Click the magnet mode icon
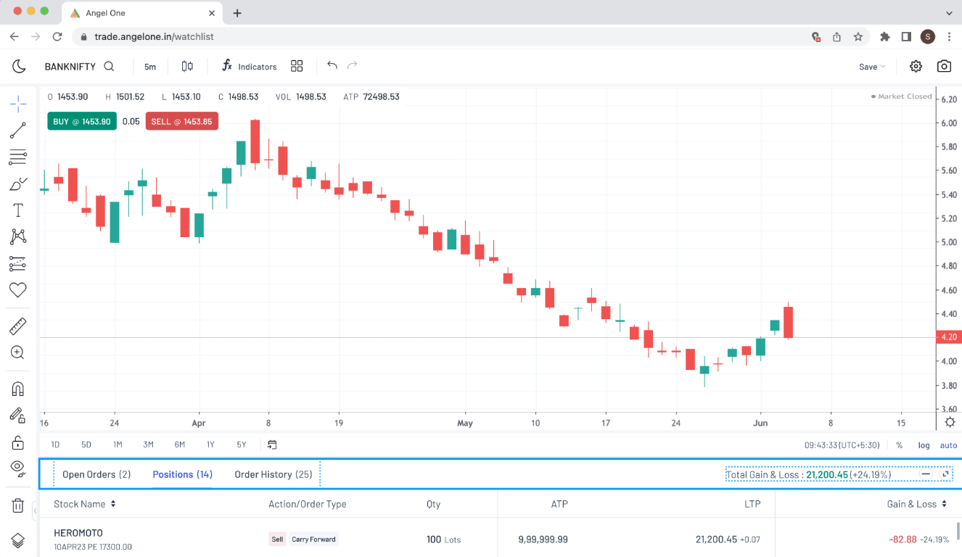Viewport: 962px width, 557px height. [x=18, y=389]
